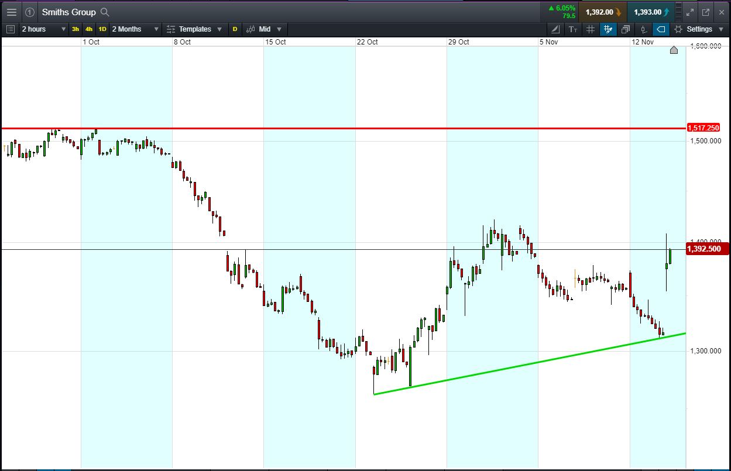Click the 1,500.000 axis price label
The width and height of the screenshot is (731, 471).
coord(705,140)
